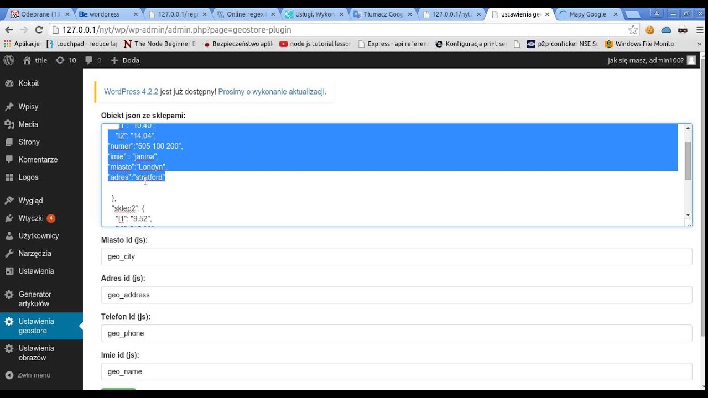Screen dimensions: 708x398
Task: Open the Chrome hamburger menu
Action: pos(699,30)
